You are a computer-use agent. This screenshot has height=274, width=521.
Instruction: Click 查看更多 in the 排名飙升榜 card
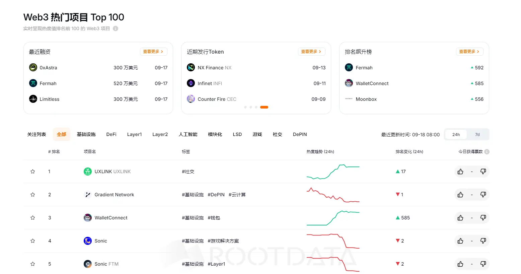(x=469, y=51)
